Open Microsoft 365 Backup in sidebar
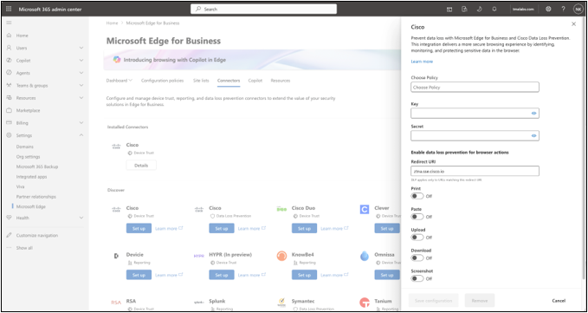 (37, 166)
